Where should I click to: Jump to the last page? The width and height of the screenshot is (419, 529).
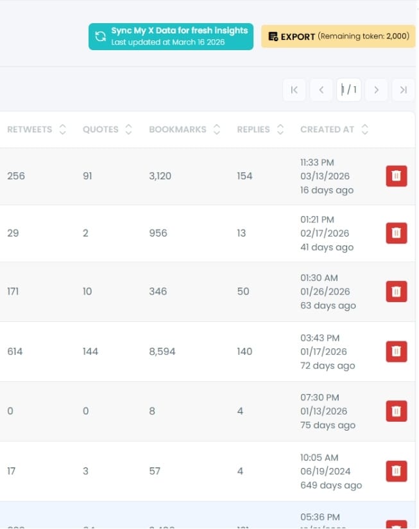point(403,90)
